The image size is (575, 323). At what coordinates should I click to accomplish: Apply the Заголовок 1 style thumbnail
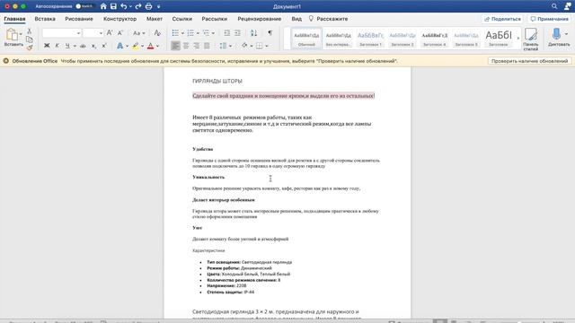click(x=370, y=39)
